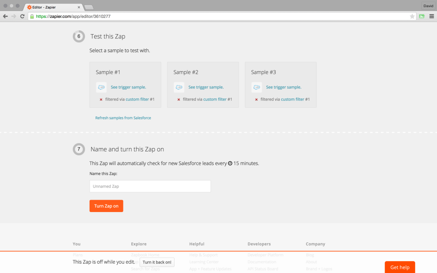
Task: Bookmark this page with the star icon
Action: pos(412,17)
